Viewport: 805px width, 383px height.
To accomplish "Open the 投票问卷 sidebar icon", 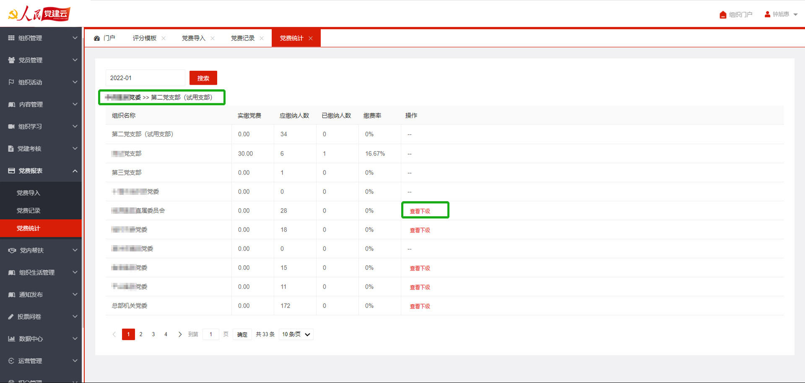I will tap(11, 316).
